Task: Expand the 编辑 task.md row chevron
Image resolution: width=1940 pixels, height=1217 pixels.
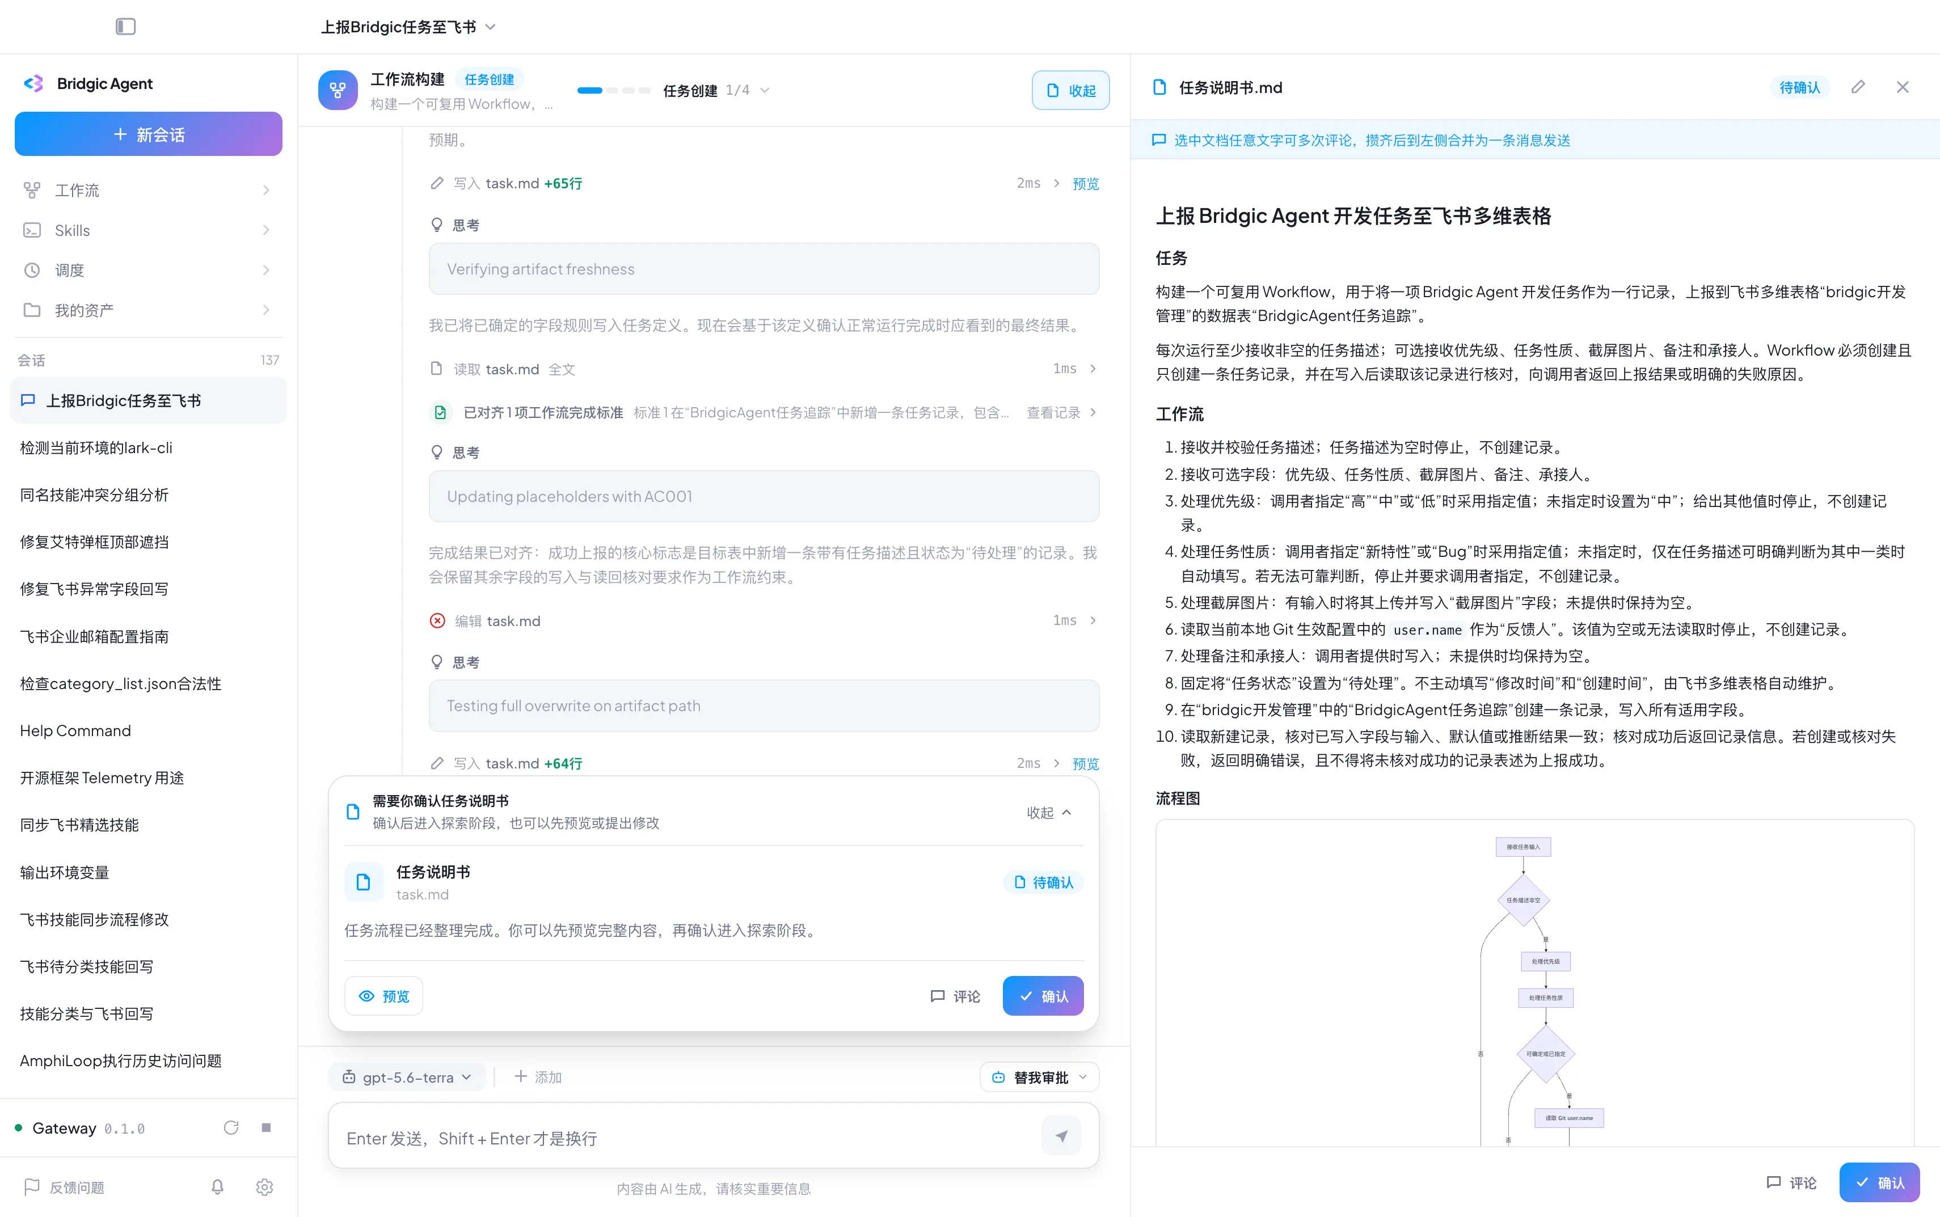Action: pyautogui.click(x=1093, y=620)
